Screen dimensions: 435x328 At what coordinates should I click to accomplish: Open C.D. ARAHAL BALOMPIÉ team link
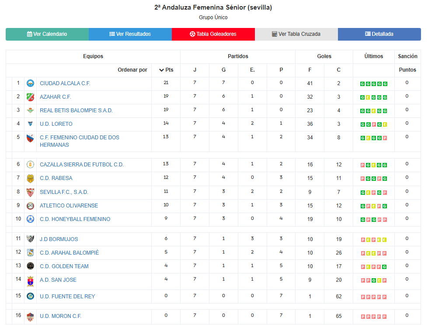[x=69, y=253]
